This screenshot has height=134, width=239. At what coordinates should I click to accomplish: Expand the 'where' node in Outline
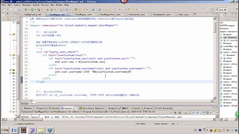(221, 58)
